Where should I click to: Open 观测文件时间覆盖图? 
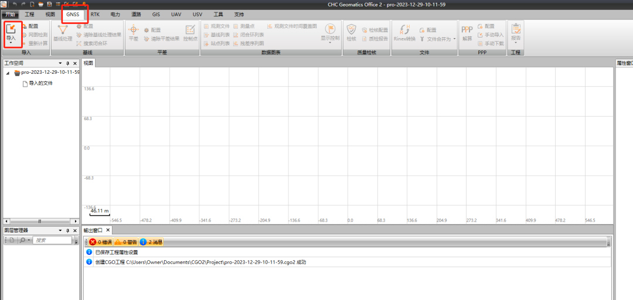click(x=292, y=26)
